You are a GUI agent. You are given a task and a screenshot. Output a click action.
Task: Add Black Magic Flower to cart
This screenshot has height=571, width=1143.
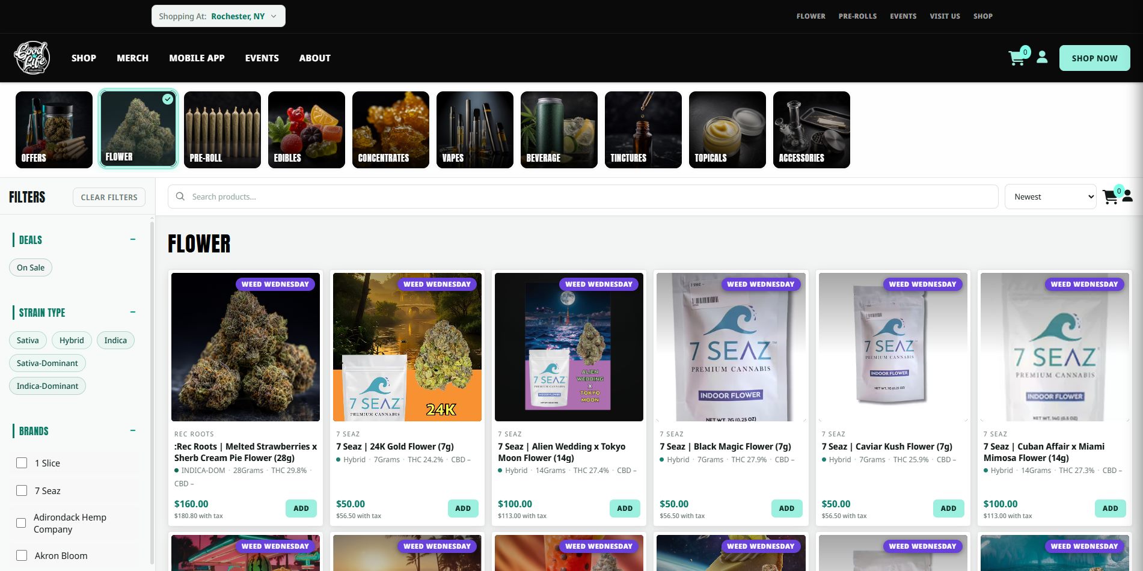click(x=786, y=508)
